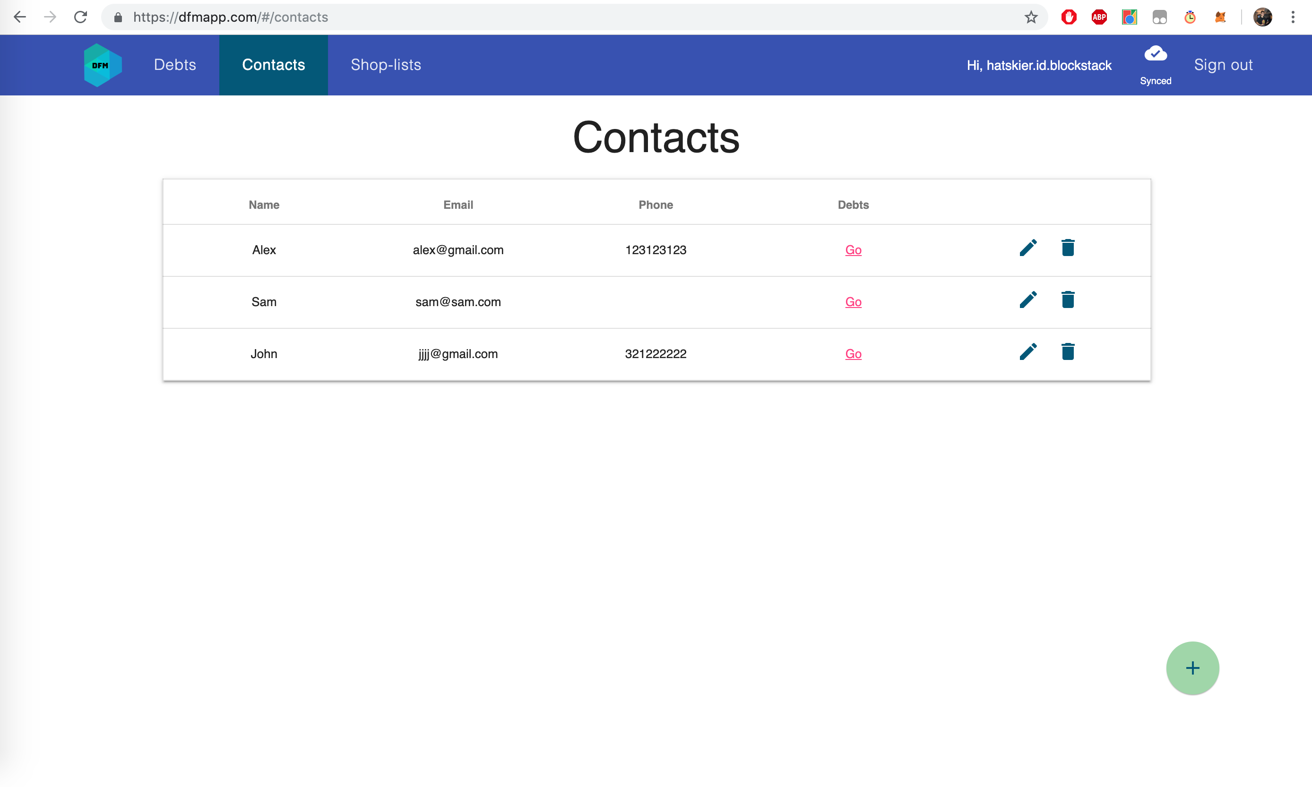Screen dimensions: 1312x787
Task: Switch to the Shop-lists tab
Action: (386, 65)
